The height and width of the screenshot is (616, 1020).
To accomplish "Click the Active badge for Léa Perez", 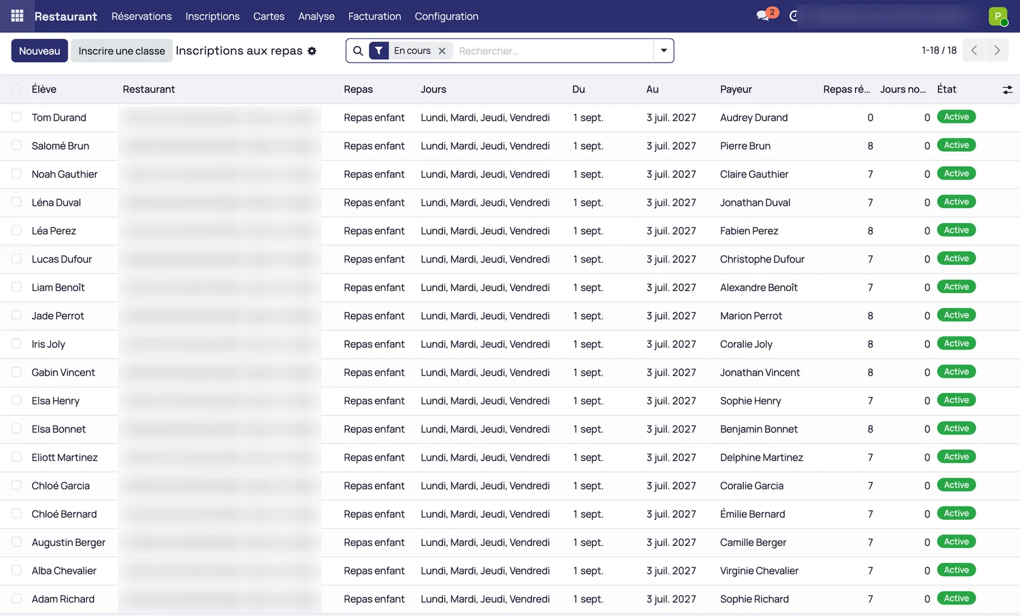I will click(956, 231).
